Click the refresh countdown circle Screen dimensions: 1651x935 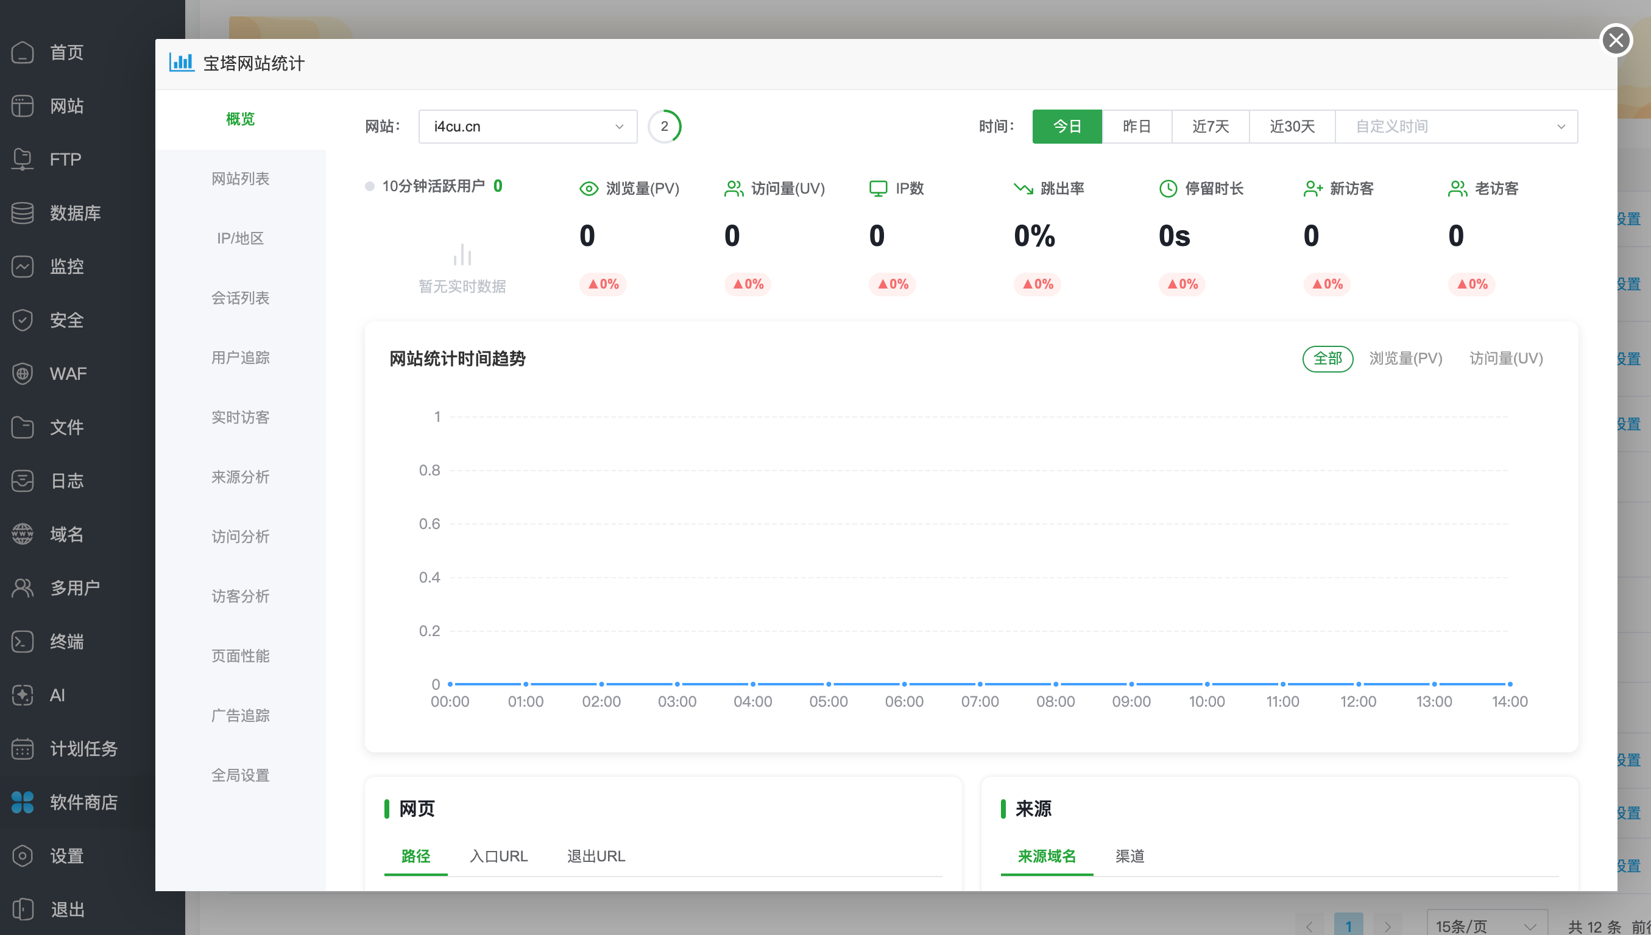(665, 127)
